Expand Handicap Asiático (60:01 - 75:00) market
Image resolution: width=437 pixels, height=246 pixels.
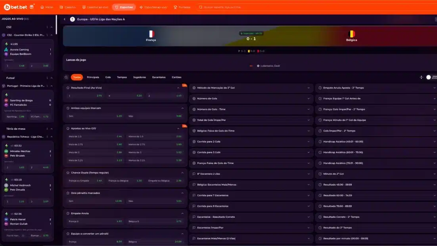point(376,152)
